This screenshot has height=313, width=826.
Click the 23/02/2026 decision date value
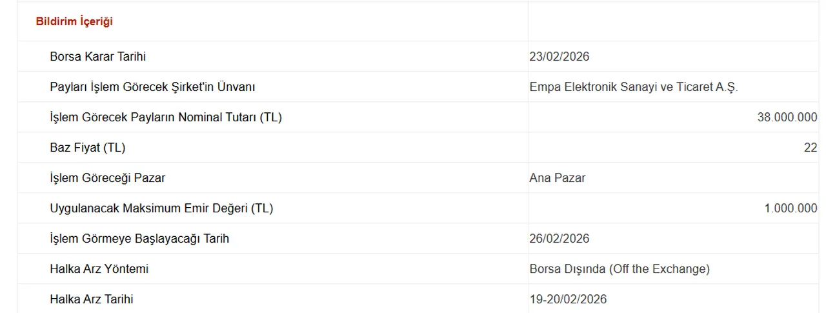[x=559, y=56]
